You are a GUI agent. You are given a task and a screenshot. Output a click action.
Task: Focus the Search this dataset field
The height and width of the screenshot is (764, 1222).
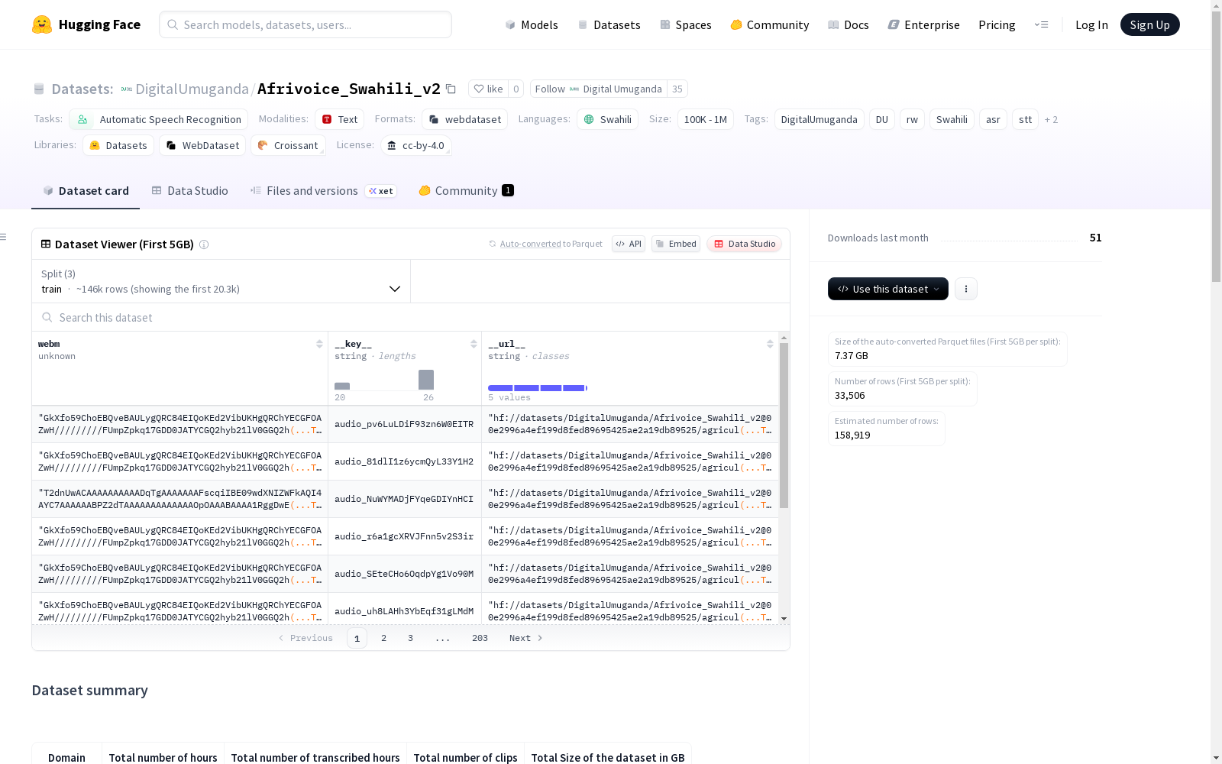(x=411, y=317)
